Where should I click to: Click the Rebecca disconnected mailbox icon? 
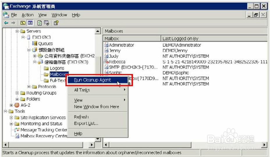[106, 61]
